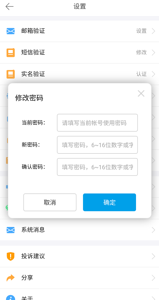Screen dimensions: 159x300
Task: Click the 邮箱验证 envelope icon
Action: [x=10, y=31]
